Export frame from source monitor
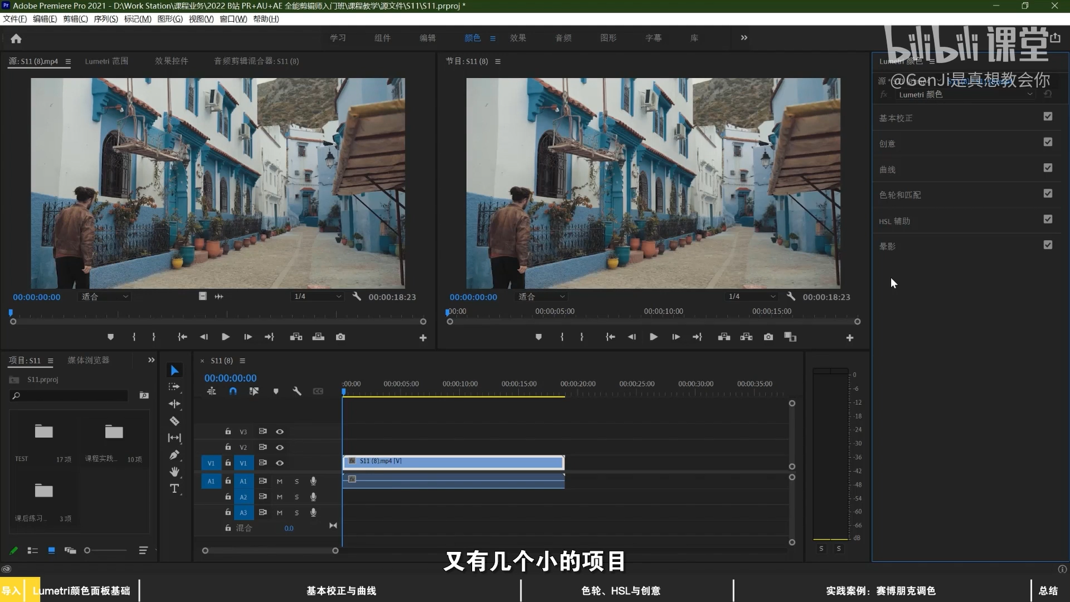 tap(341, 337)
